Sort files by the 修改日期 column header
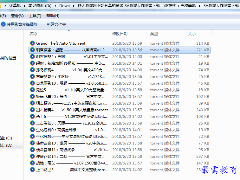The width and height of the screenshot is (240, 180). pyautogui.click(x=129, y=34)
